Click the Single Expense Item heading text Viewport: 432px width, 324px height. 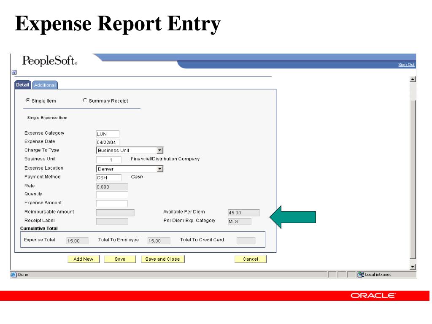coord(47,118)
